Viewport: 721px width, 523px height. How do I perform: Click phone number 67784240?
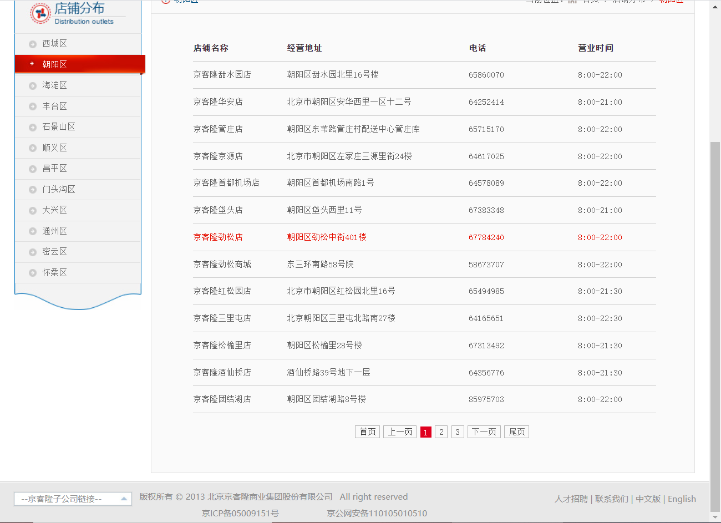tap(486, 237)
